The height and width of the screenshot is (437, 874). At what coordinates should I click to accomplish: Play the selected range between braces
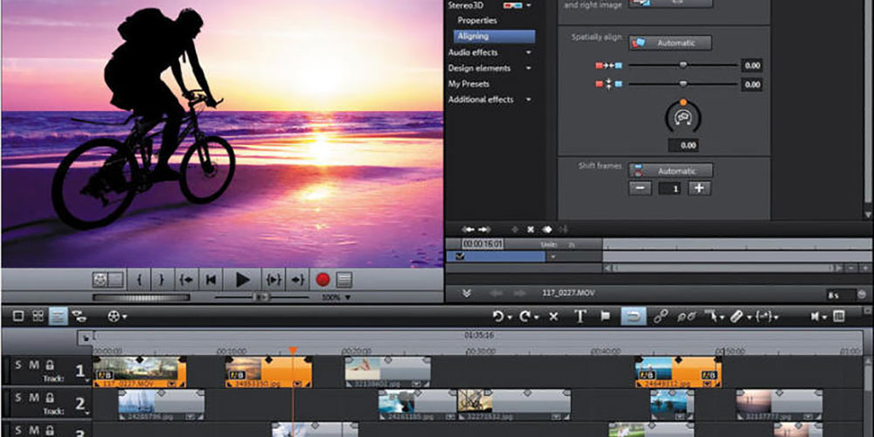274,280
